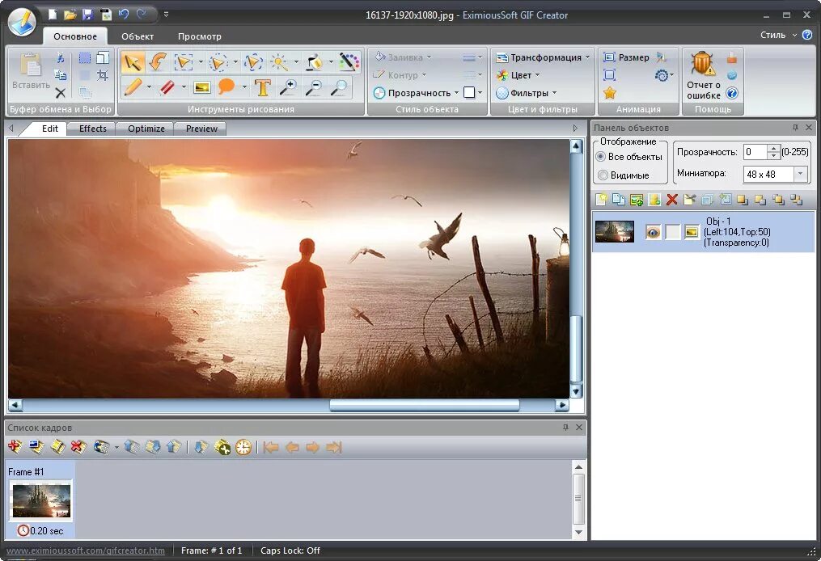Select the 'Все объекты' radio button

[x=601, y=157]
